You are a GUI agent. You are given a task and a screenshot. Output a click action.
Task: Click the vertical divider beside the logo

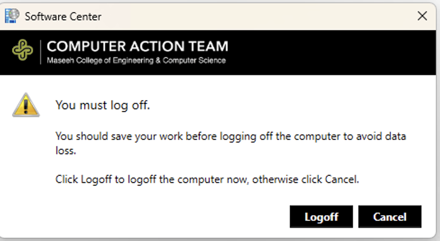click(41, 52)
